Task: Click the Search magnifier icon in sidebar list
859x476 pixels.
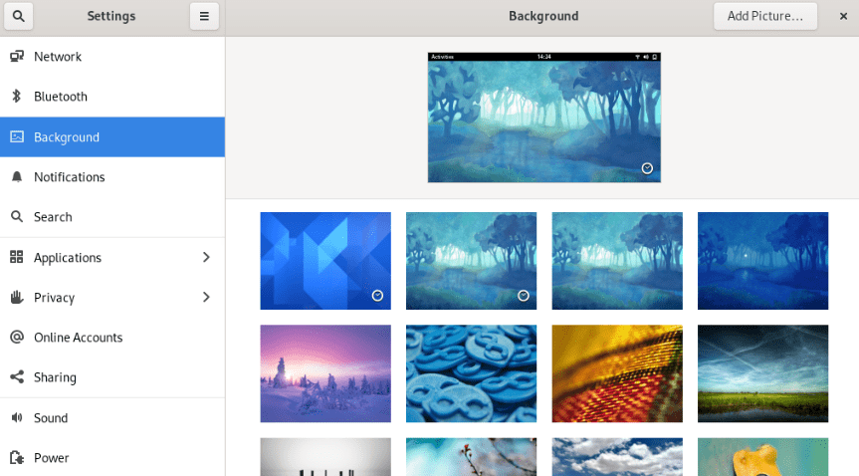Action: click(17, 217)
